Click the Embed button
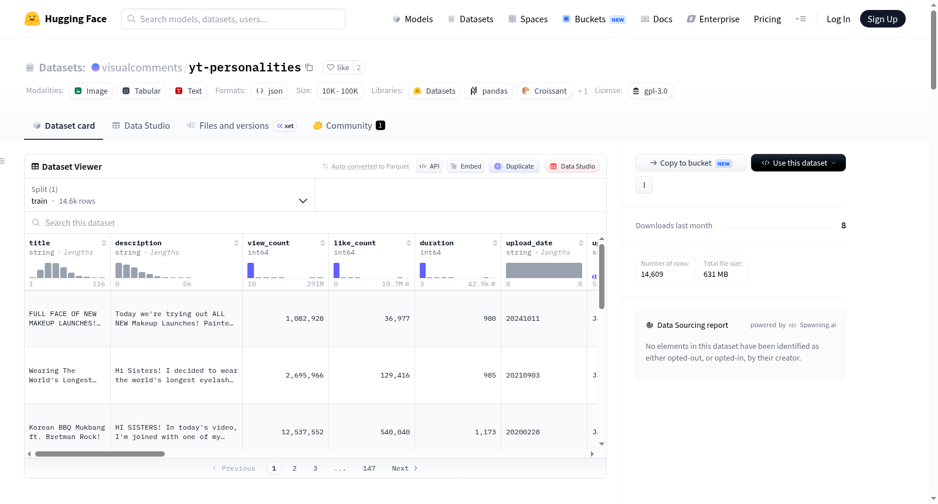This screenshot has height=504, width=938. coord(465,166)
